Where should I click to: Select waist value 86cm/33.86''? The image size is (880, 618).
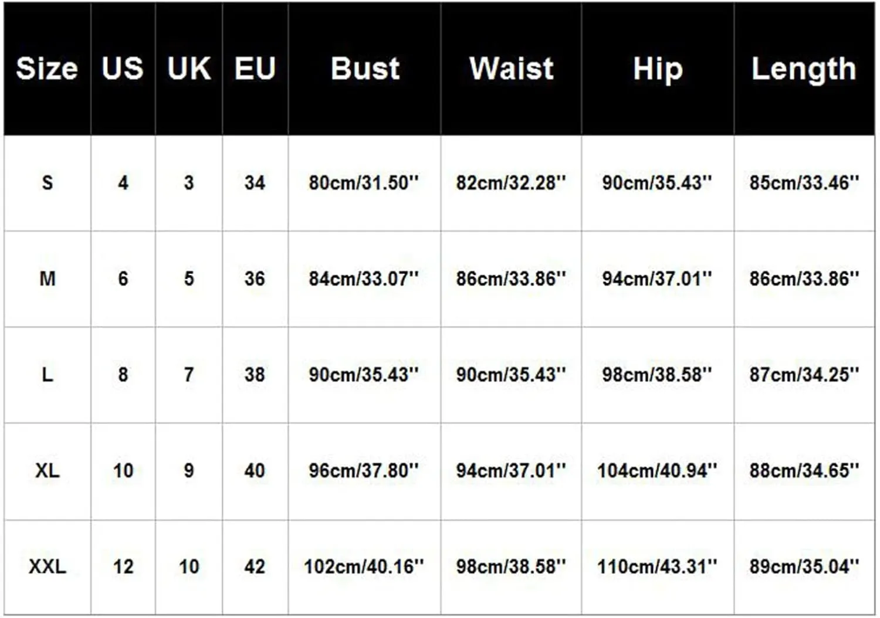pyautogui.click(x=511, y=279)
